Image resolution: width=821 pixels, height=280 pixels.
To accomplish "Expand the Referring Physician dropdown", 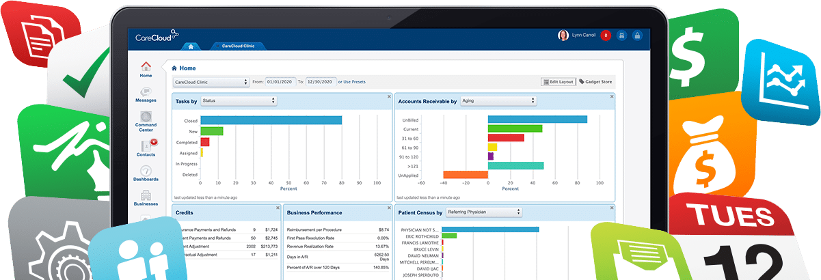I will [x=483, y=212].
